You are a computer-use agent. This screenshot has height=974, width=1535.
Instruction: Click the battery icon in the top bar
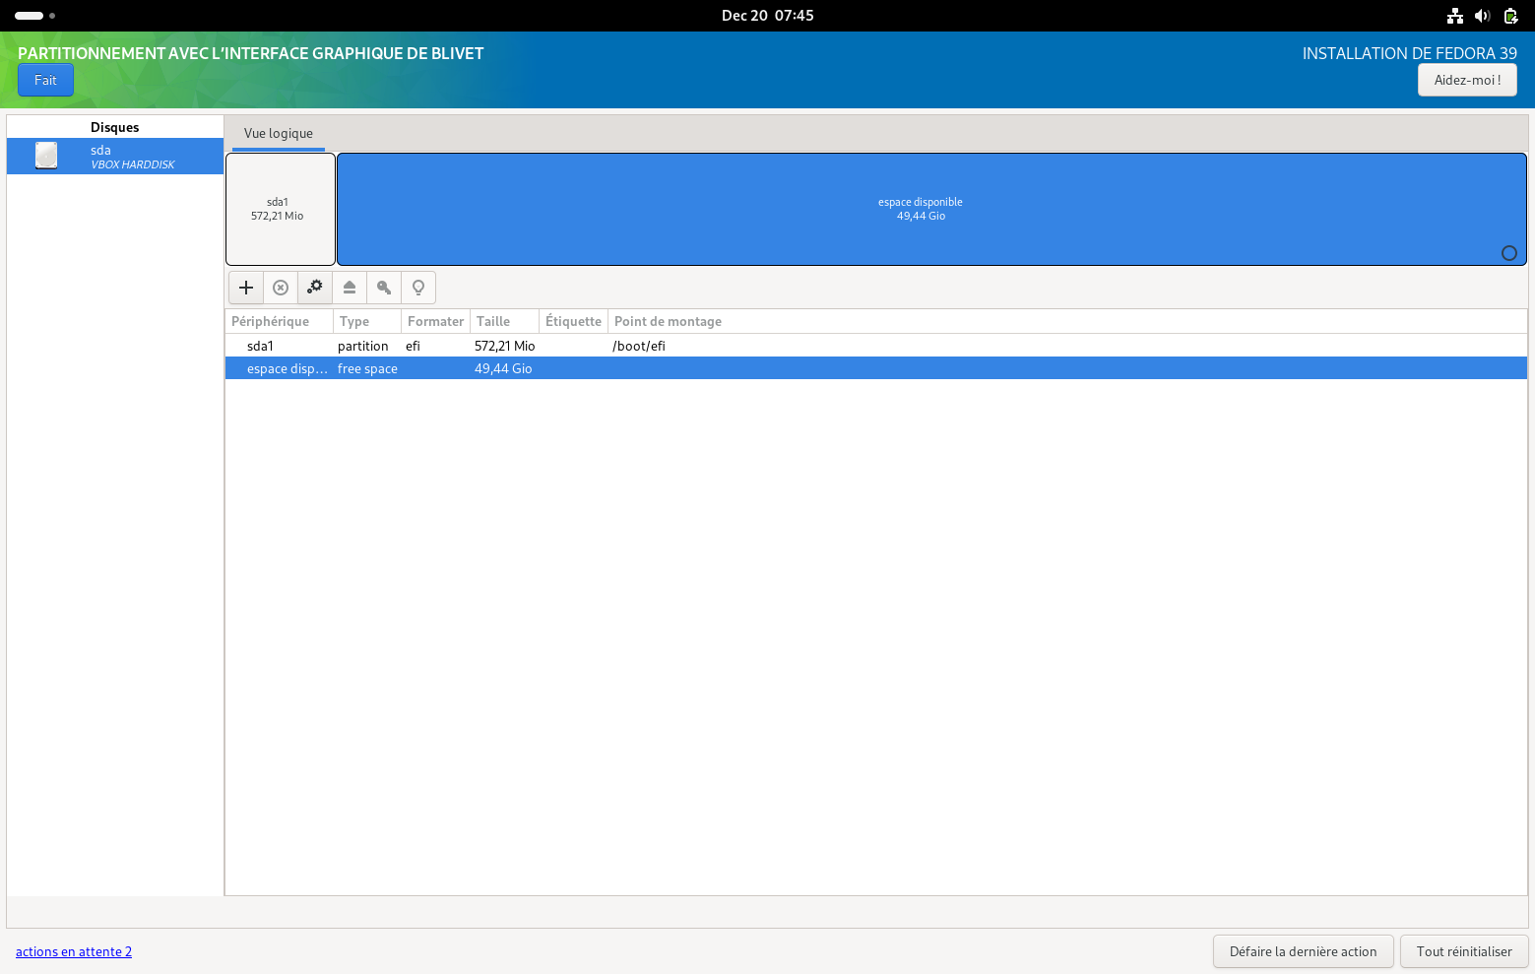click(x=1510, y=16)
